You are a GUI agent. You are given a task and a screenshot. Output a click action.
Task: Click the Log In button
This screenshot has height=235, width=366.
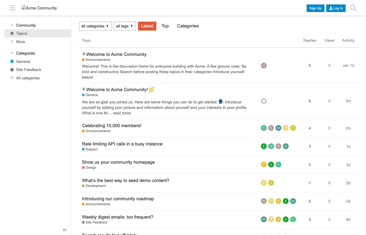[x=336, y=8]
